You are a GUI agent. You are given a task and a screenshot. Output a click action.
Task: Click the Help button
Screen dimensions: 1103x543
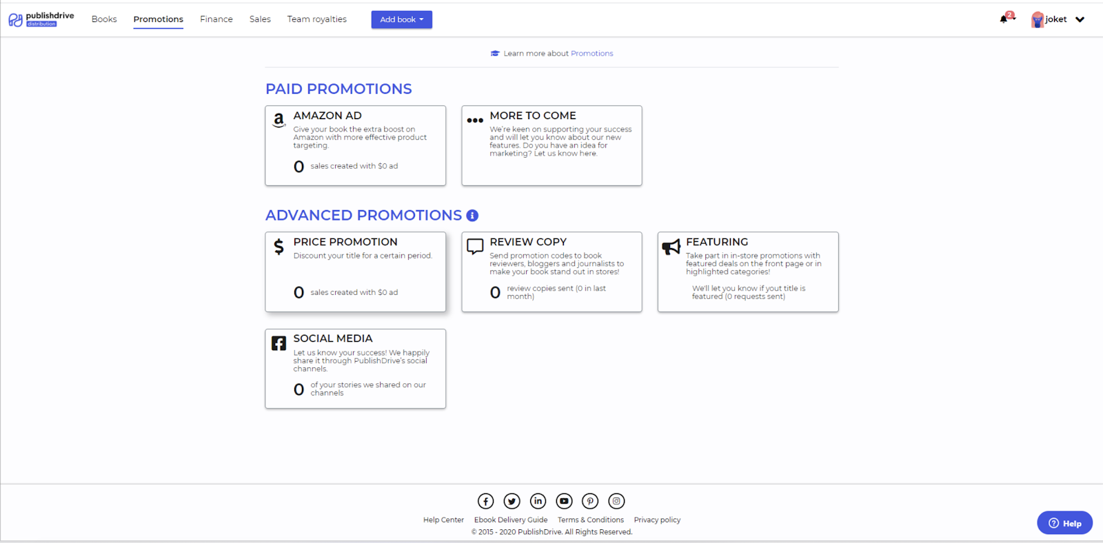pos(1064,523)
